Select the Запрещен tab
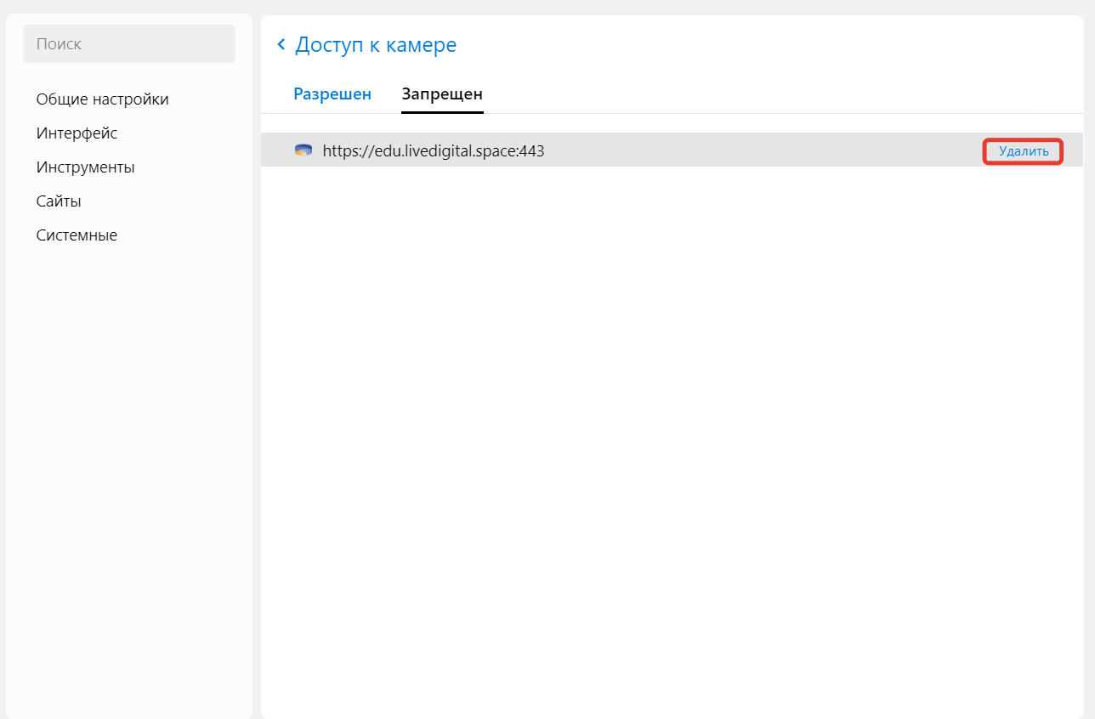The image size is (1095, 719). click(x=442, y=94)
